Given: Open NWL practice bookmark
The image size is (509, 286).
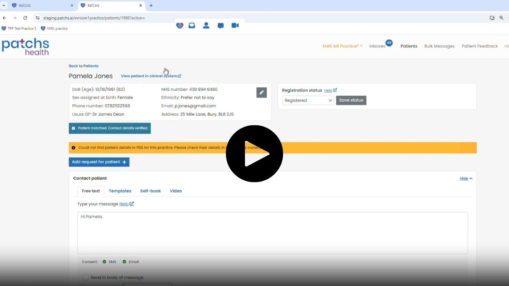Looking at the screenshot, I should point(54,29).
